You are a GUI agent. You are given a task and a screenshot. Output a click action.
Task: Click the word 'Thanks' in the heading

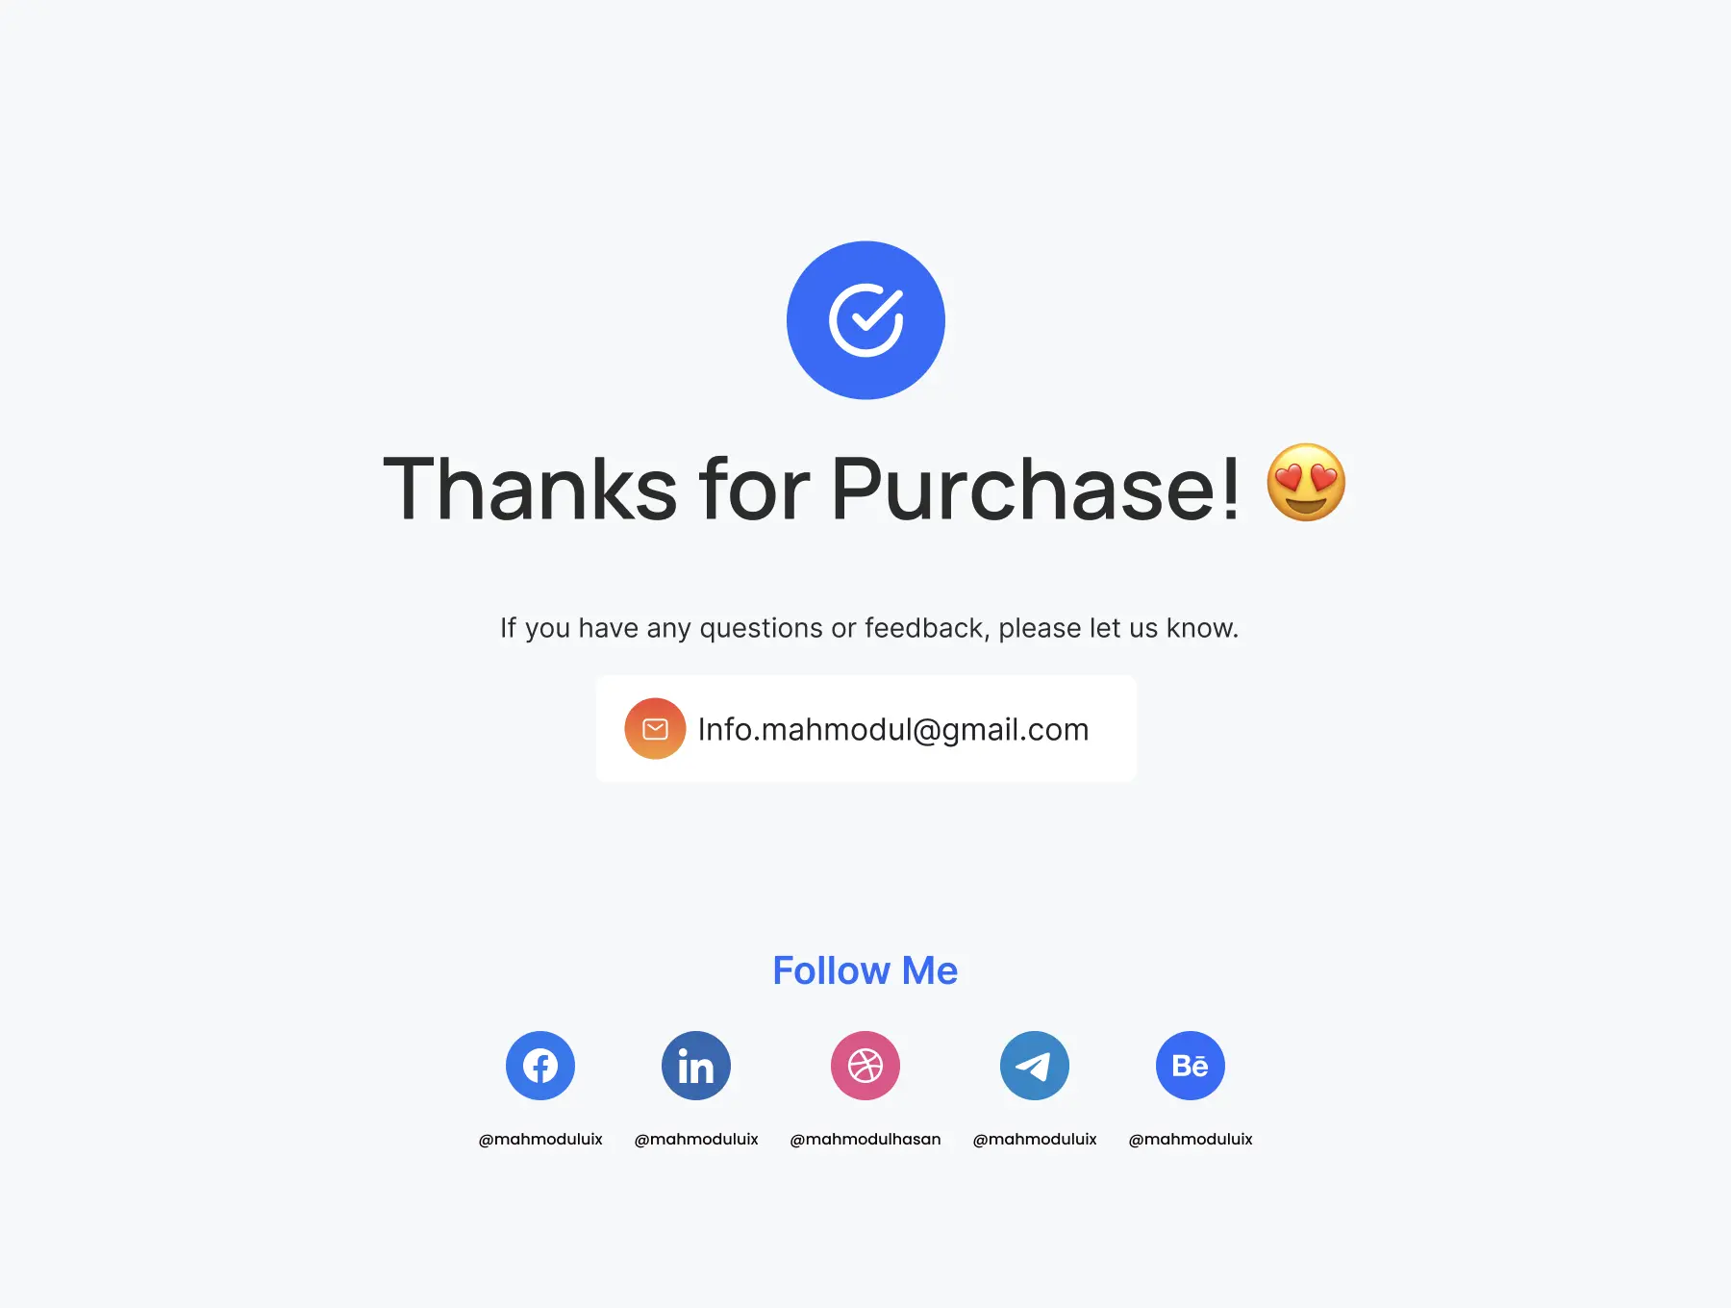click(531, 489)
